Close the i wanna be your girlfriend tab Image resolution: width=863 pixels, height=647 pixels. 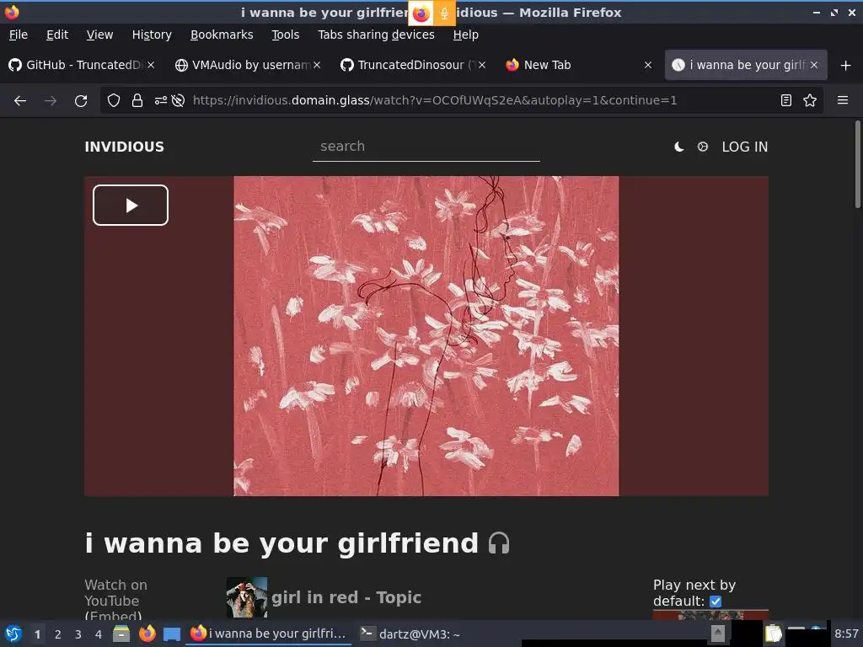pyautogui.click(x=814, y=65)
